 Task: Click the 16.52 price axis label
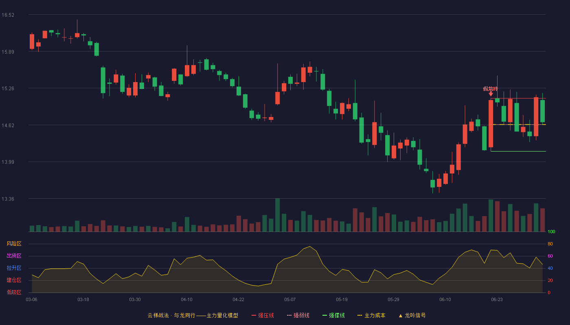(8, 15)
